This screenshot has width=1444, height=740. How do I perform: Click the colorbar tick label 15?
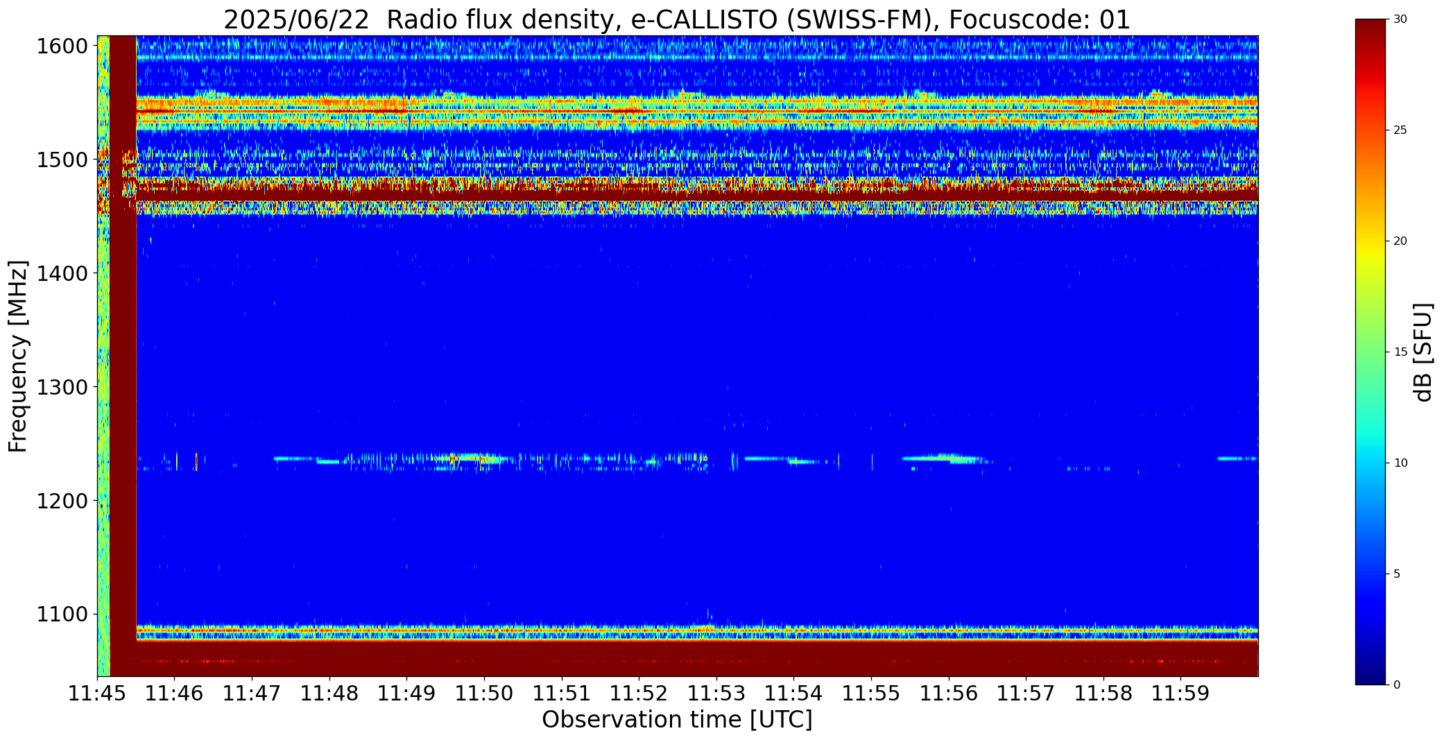click(x=1400, y=352)
